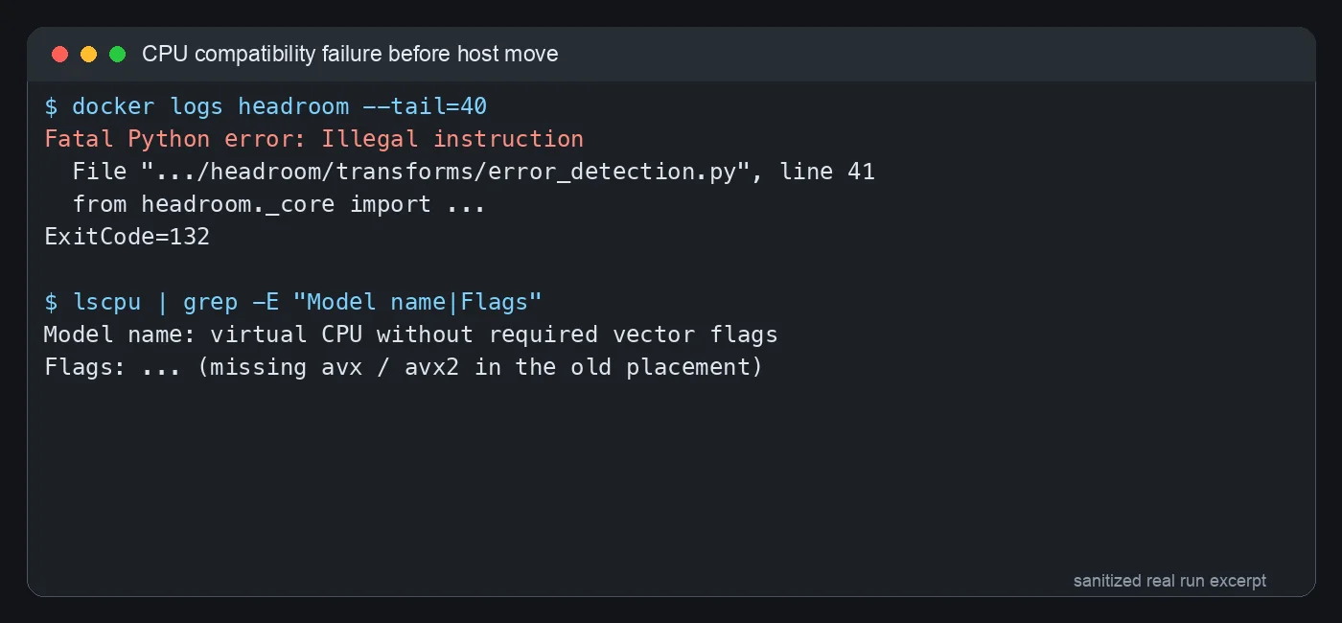Click the Flags output line
The height and width of the screenshot is (623, 1342).
click(404, 367)
